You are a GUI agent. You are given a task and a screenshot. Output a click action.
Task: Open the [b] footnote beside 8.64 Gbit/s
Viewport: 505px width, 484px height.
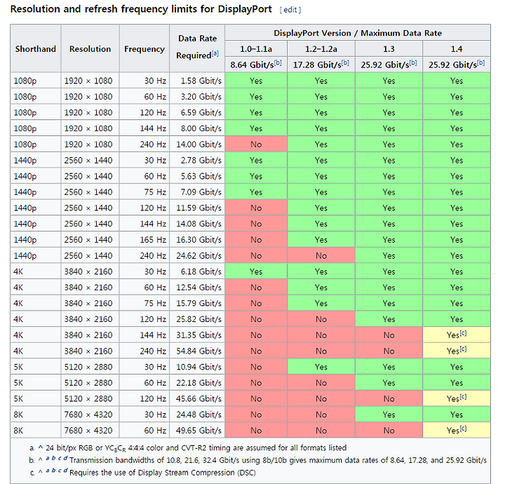click(278, 62)
